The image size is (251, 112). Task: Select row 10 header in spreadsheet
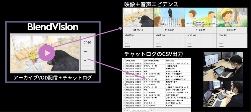tap(124, 84)
